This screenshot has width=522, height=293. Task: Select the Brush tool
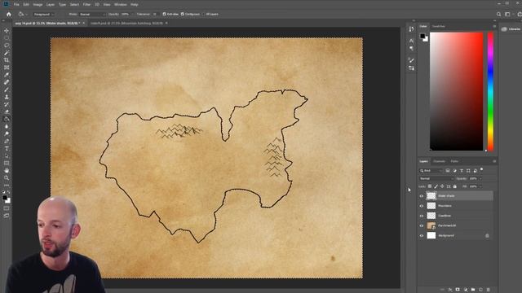tap(7, 90)
